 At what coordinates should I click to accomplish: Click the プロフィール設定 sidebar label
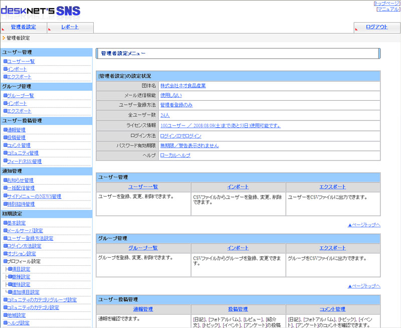24,261
